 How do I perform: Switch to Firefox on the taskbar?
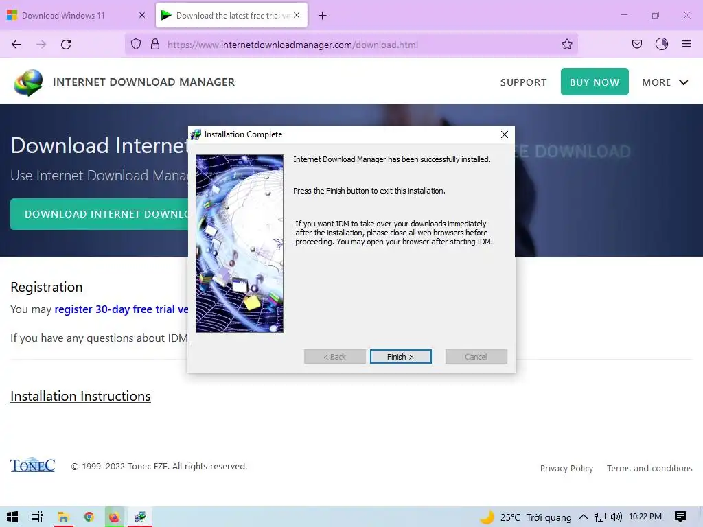point(115,517)
